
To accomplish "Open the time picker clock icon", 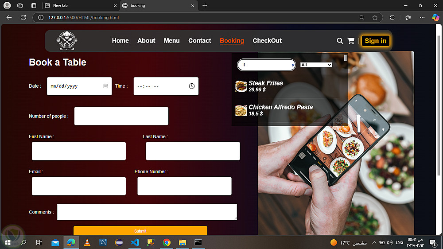I will (x=191, y=86).
